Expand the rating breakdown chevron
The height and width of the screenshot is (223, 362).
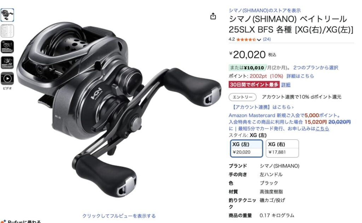click(x=259, y=40)
